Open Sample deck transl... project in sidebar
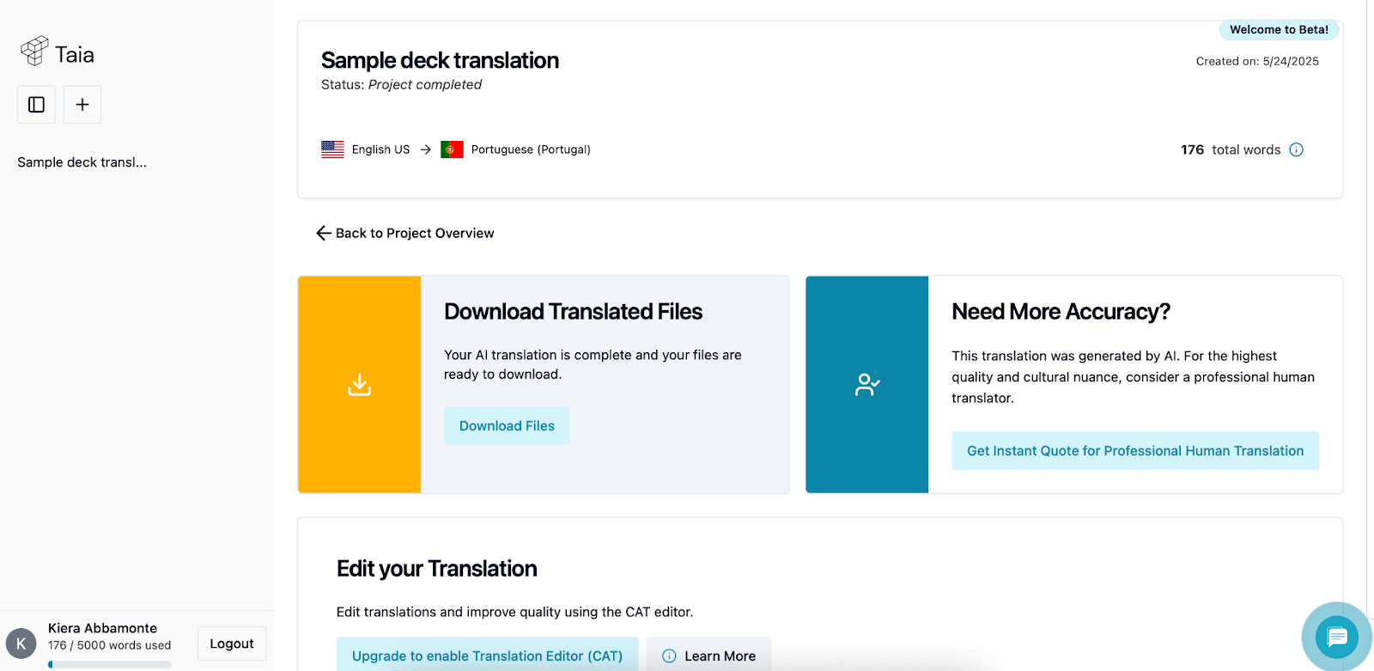The width and height of the screenshot is (1374, 671). [x=82, y=162]
